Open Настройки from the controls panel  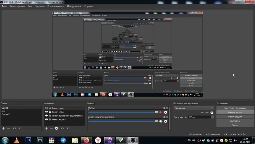[x=235, y=121]
